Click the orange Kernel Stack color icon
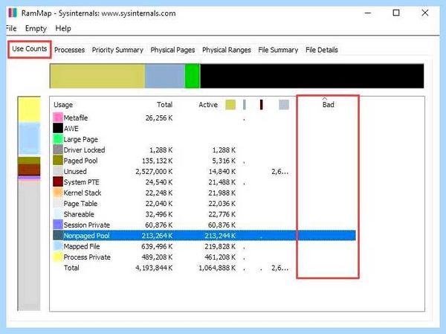The width and height of the screenshot is (446, 334). click(x=58, y=193)
